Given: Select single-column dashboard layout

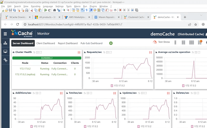Looking at the screenshot, I should (x=175, y=42).
